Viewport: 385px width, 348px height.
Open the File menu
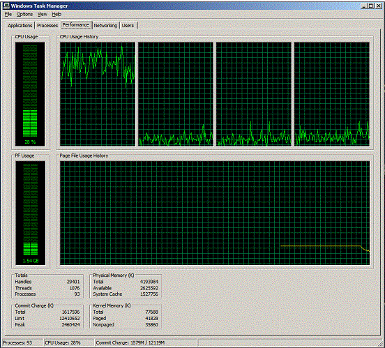click(8, 14)
